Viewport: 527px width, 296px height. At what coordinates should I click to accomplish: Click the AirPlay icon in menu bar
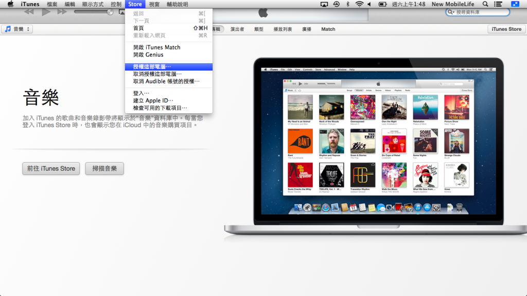coord(324,4)
